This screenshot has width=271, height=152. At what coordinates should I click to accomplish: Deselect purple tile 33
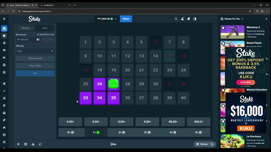[85, 98]
